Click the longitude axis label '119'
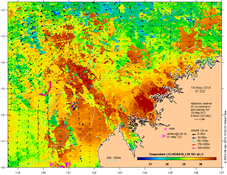The width and height of the screenshot is (227, 175). [18, 172]
